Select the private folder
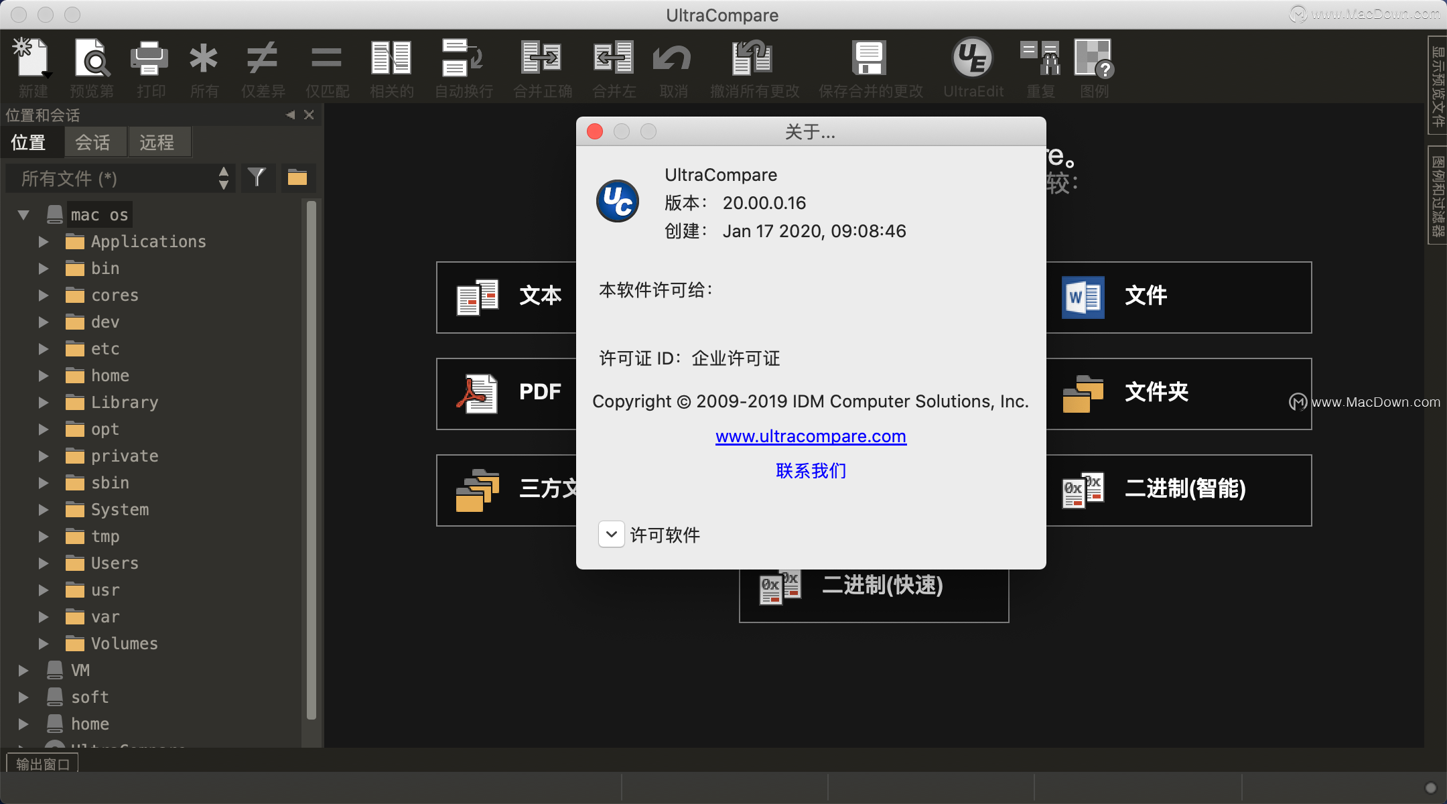This screenshot has height=804, width=1447. tap(125, 456)
